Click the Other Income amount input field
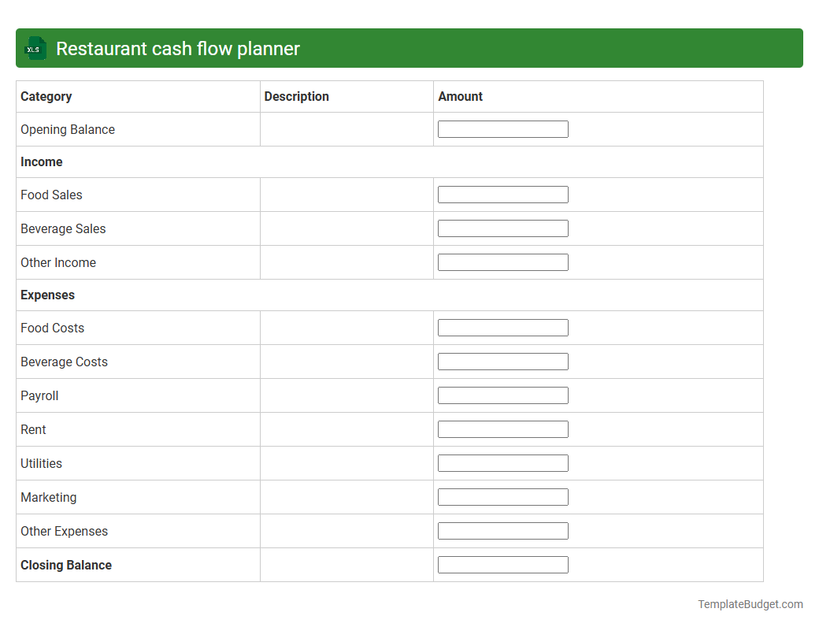 [x=502, y=262]
